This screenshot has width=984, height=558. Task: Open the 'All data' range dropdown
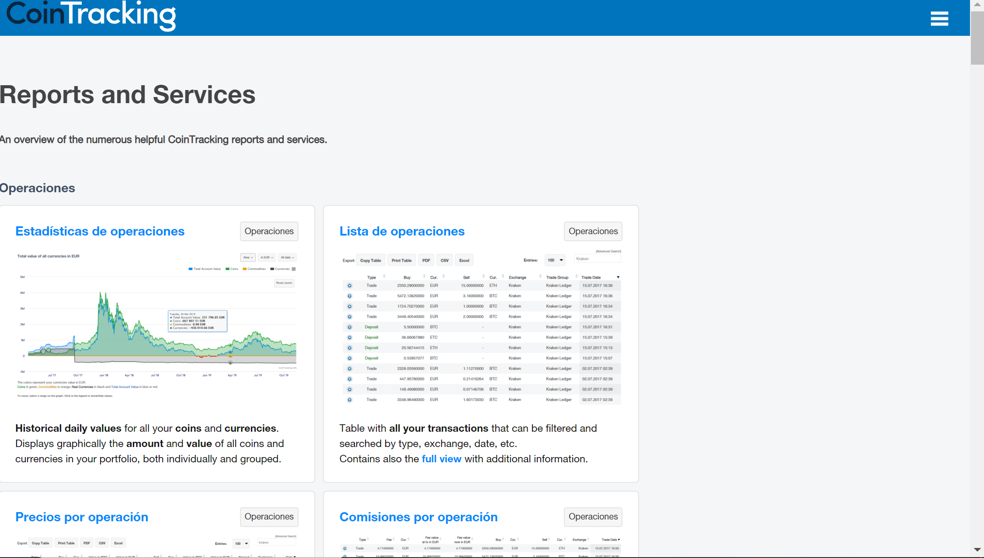287,257
